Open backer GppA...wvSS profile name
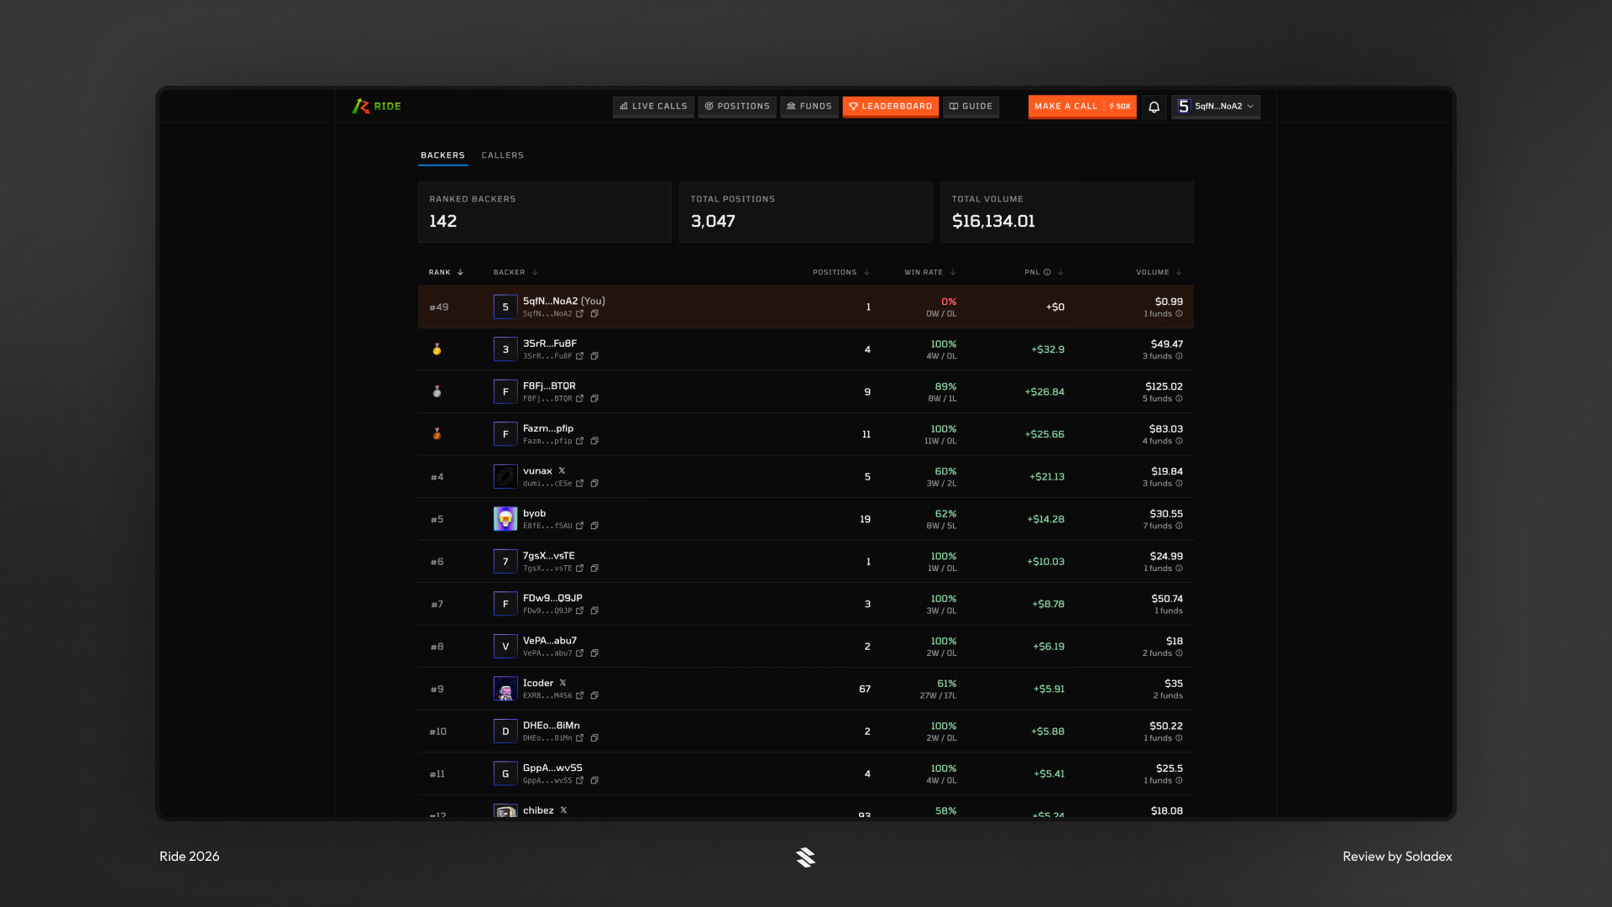Screen dimensions: 1612x907 coord(552,768)
